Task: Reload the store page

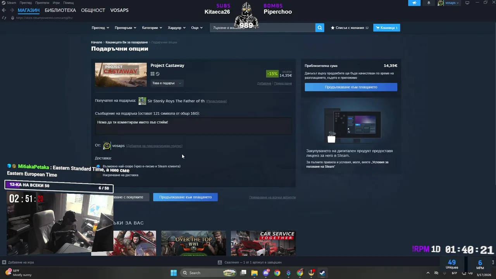Action: [4, 18]
